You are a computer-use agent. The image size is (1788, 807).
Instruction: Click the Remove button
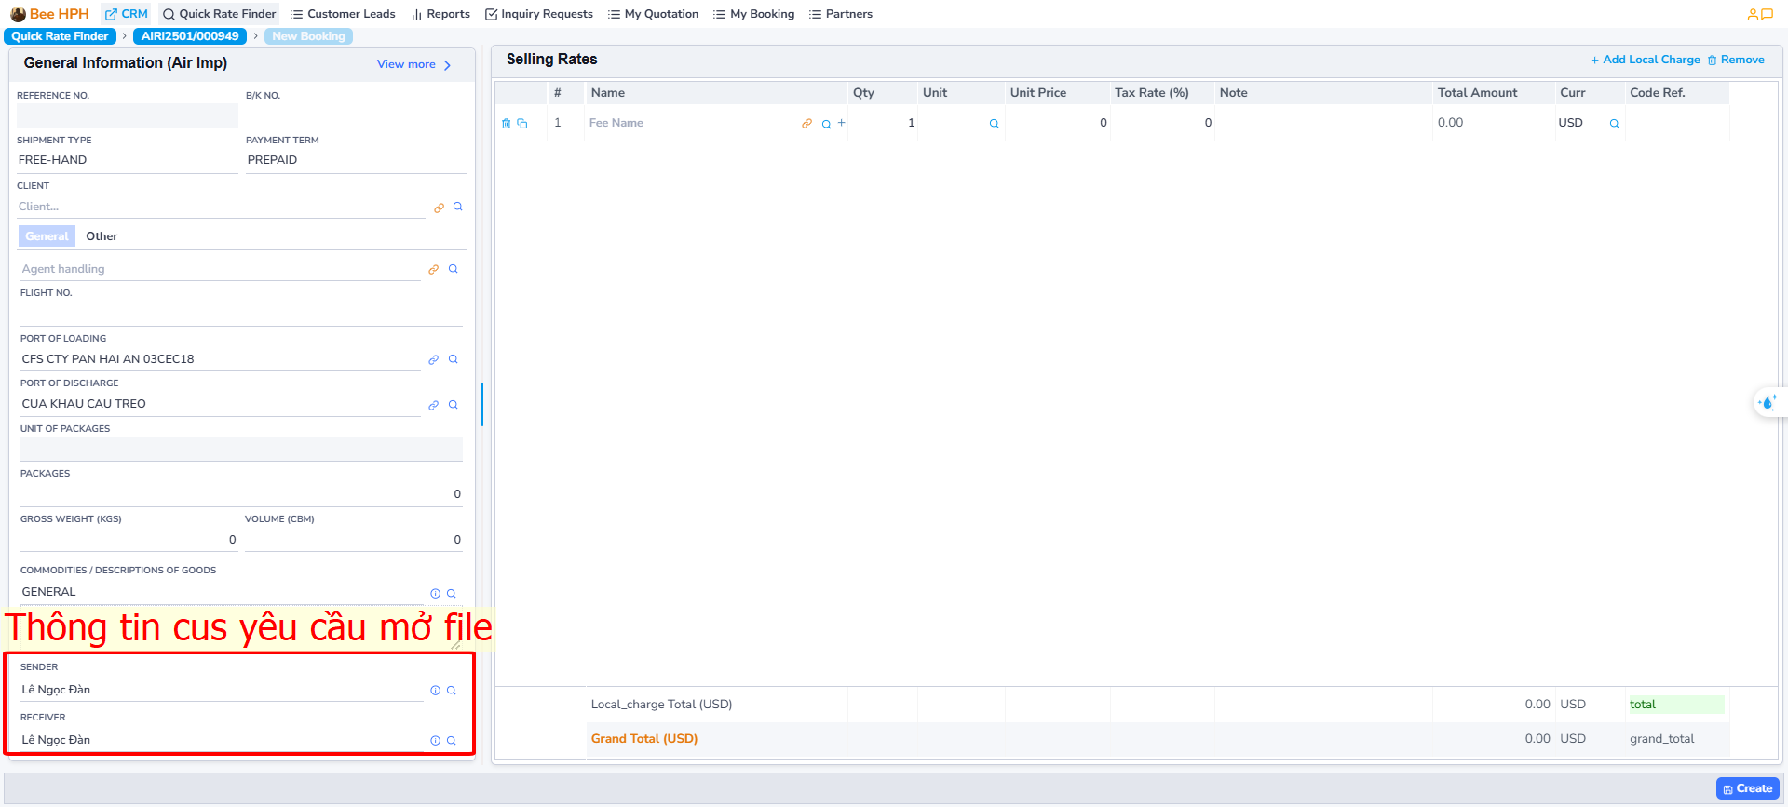1736,60
